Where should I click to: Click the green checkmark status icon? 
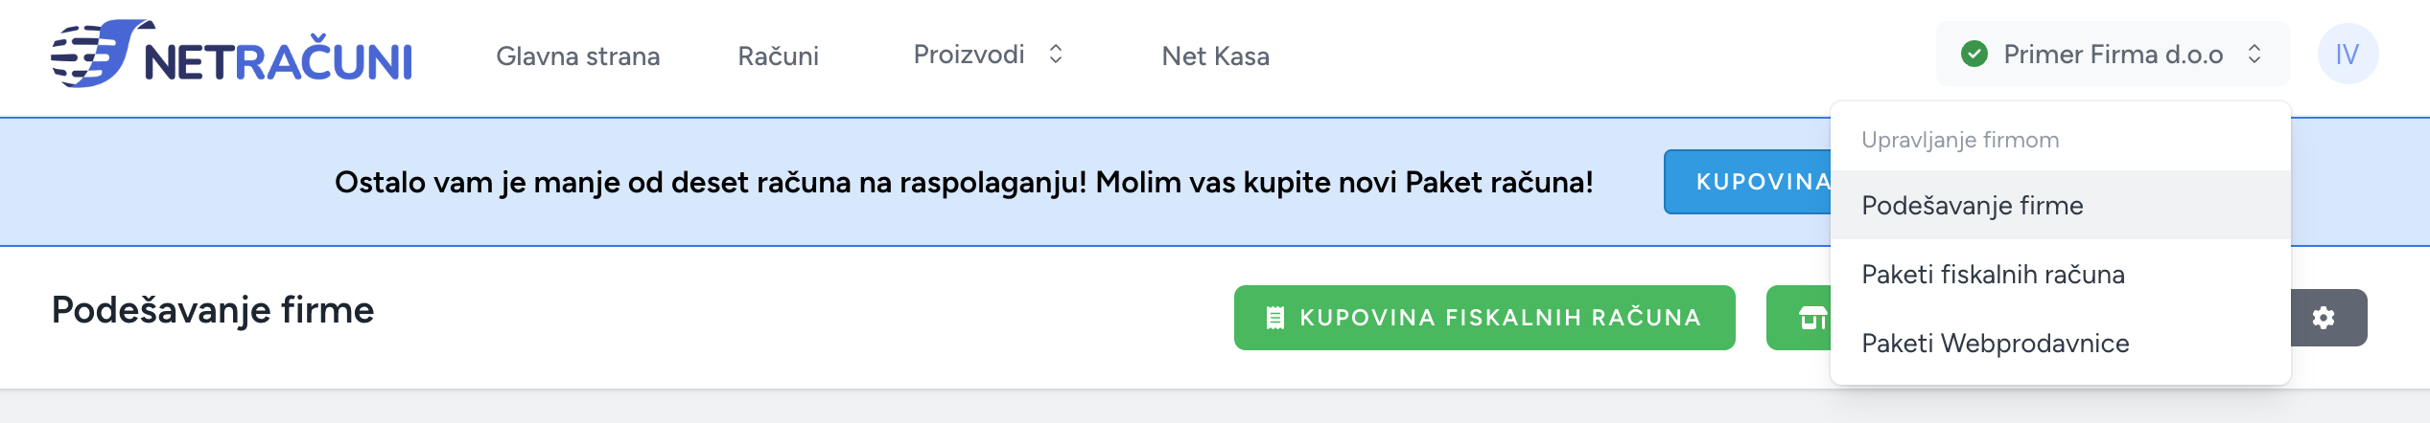click(x=1974, y=55)
